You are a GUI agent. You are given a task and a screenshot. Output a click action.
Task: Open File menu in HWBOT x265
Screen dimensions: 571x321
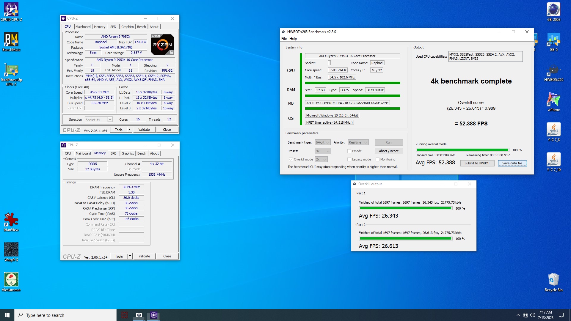tap(284, 39)
